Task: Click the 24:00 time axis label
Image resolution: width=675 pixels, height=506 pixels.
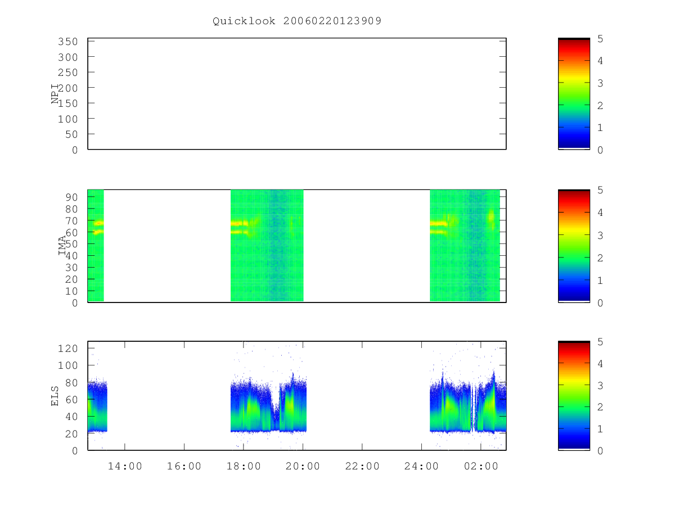Action: [422, 466]
